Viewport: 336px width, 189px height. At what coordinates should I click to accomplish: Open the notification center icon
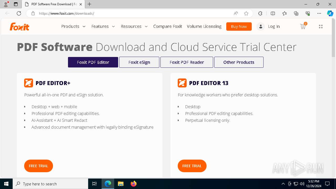point(327,184)
